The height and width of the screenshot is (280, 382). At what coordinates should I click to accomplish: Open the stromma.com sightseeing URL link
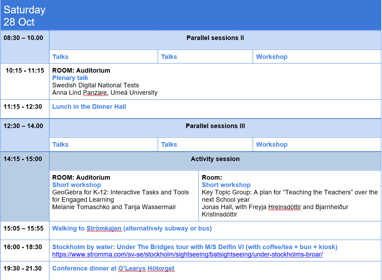[x=187, y=254]
